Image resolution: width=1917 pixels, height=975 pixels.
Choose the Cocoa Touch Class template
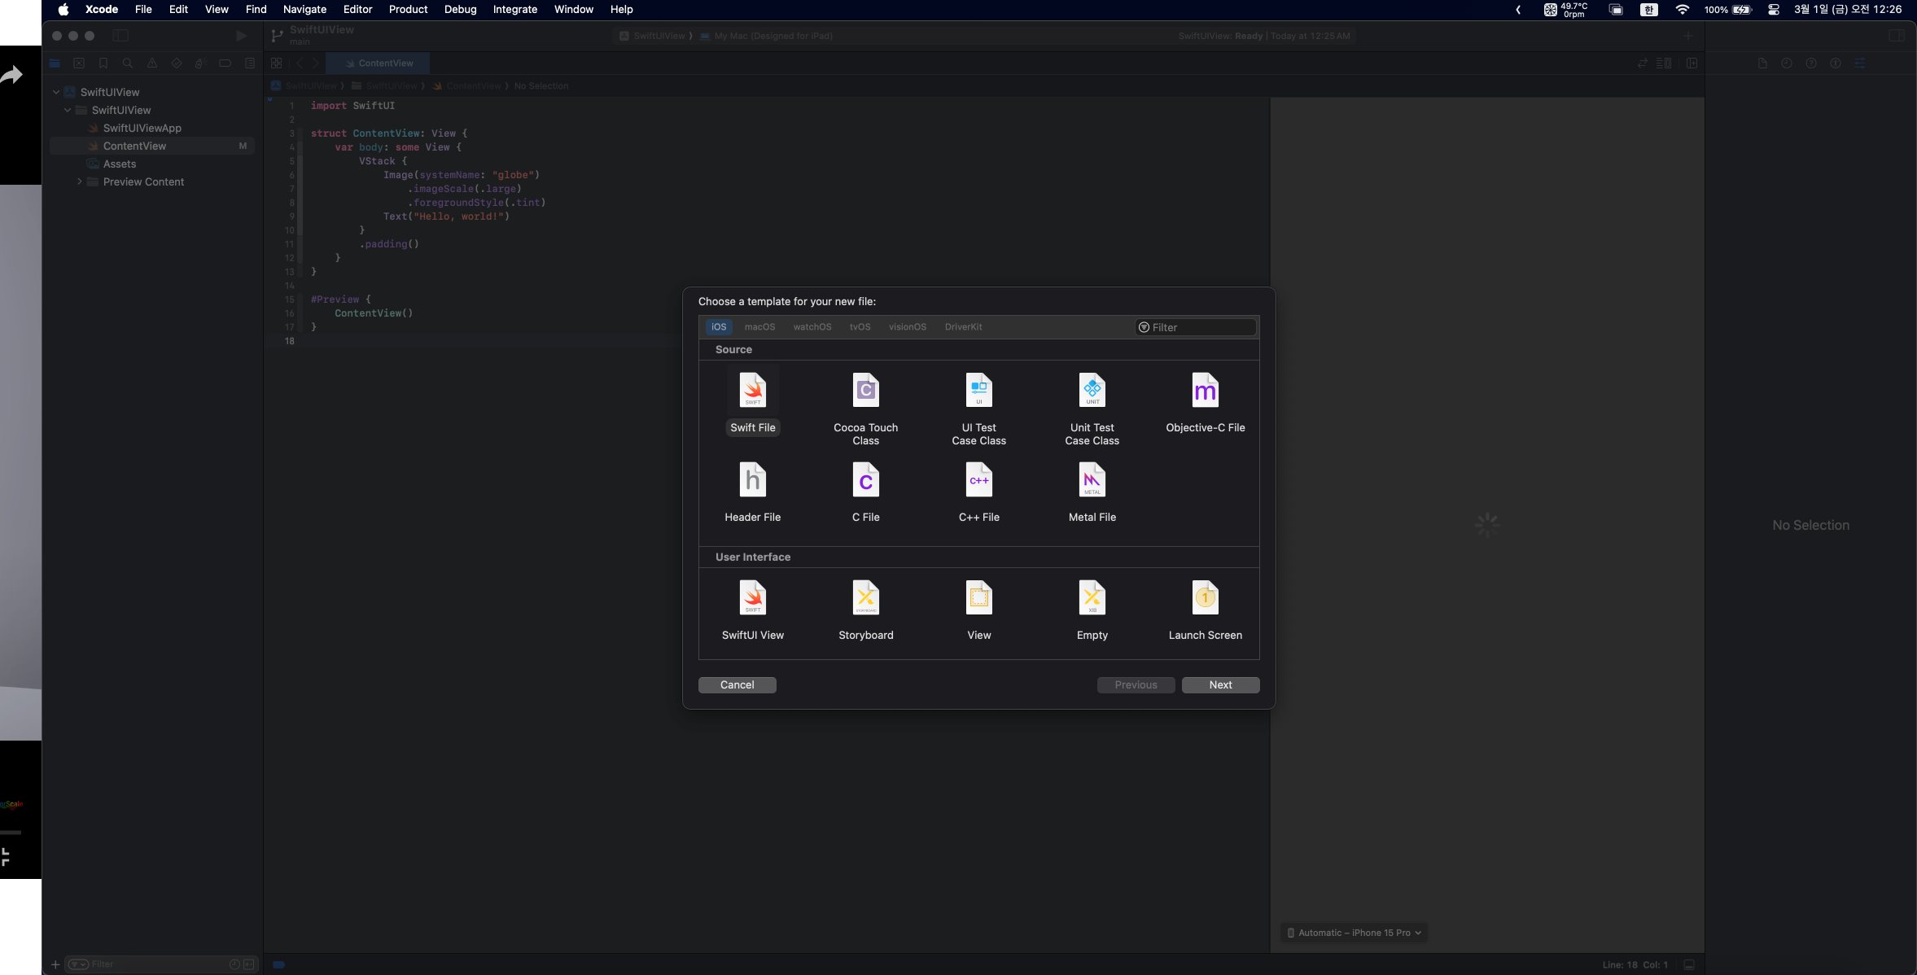click(865, 391)
